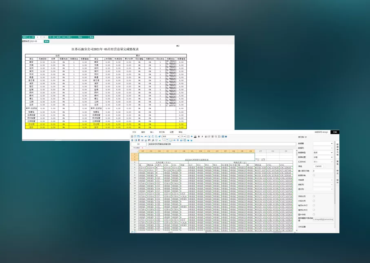This screenshot has height=263, width=370.
Task: Click the 打印 print button in report window
Action: point(69,37)
